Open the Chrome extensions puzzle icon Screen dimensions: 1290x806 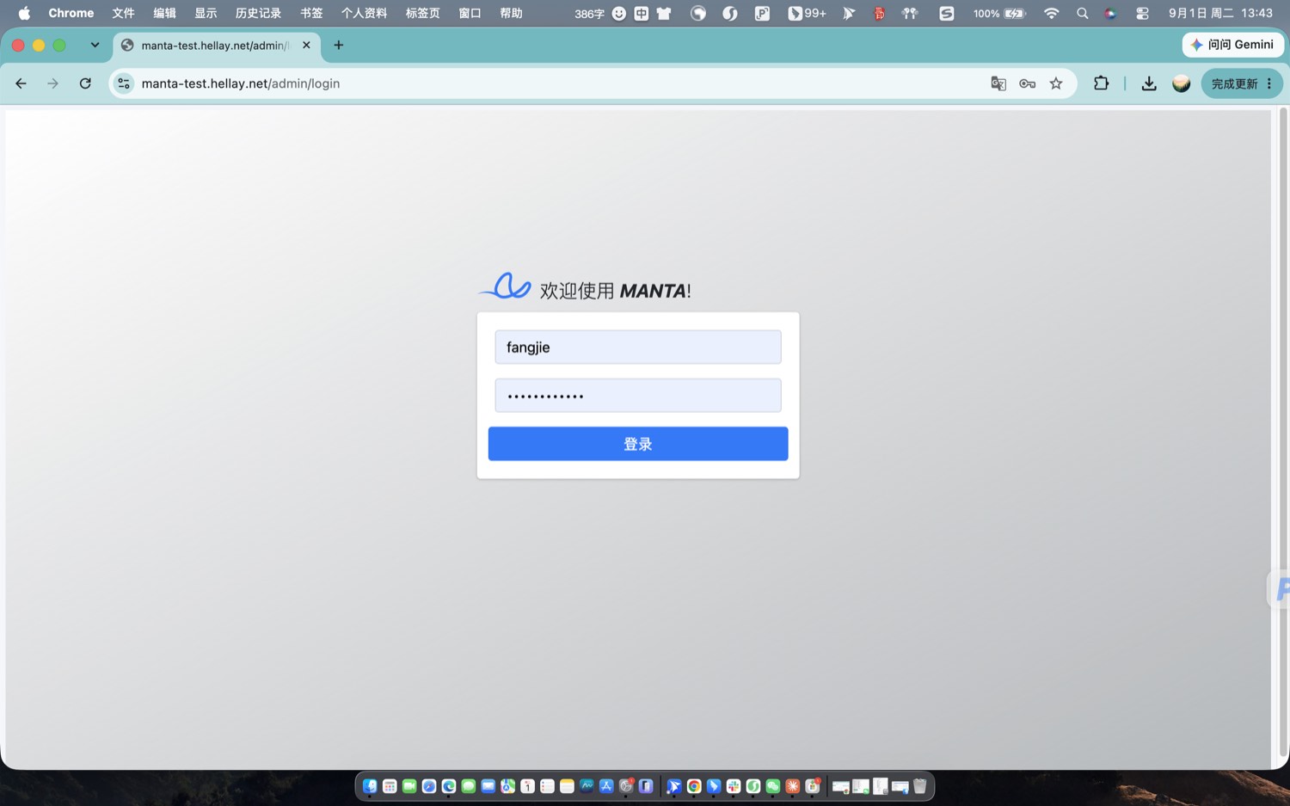[1101, 83]
